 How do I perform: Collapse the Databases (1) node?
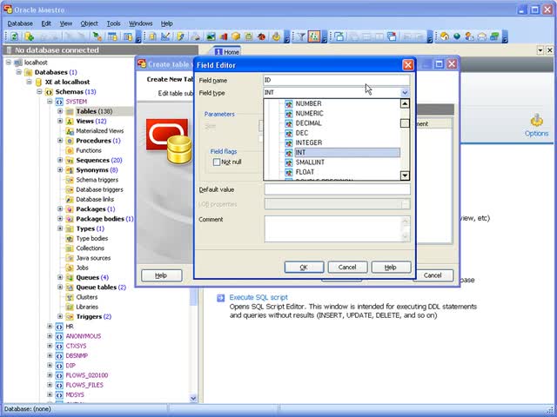pyautogui.click(x=19, y=72)
